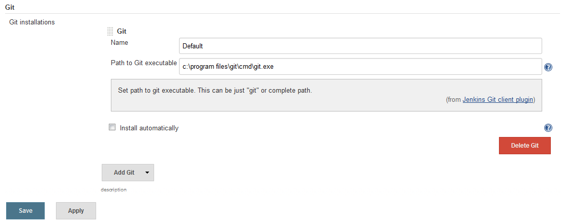The image size is (561, 223).
Task: Select the Git section heading
Action: pos(10,7)
